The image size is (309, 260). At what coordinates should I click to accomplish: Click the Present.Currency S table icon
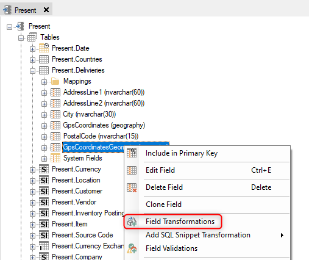(x=44, y=169)
